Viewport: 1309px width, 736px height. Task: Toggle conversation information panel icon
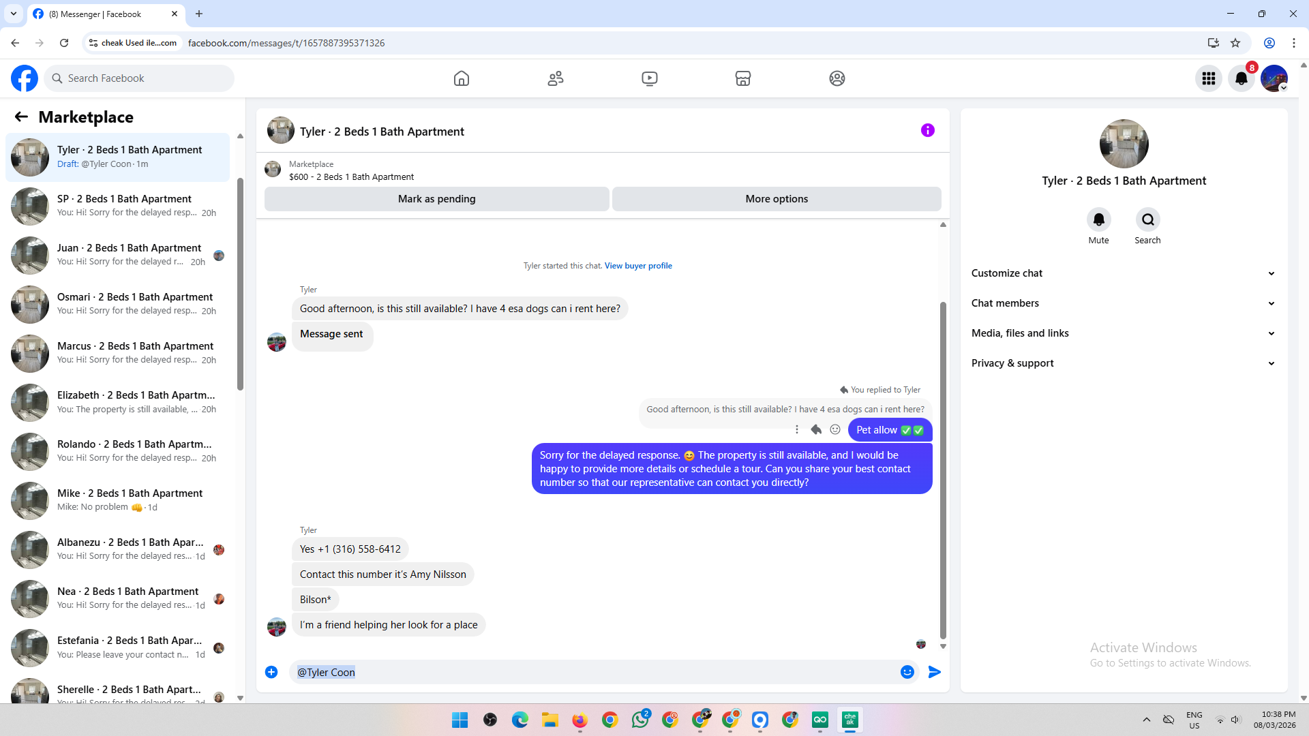pyautogui.click(x=927, y=130)
